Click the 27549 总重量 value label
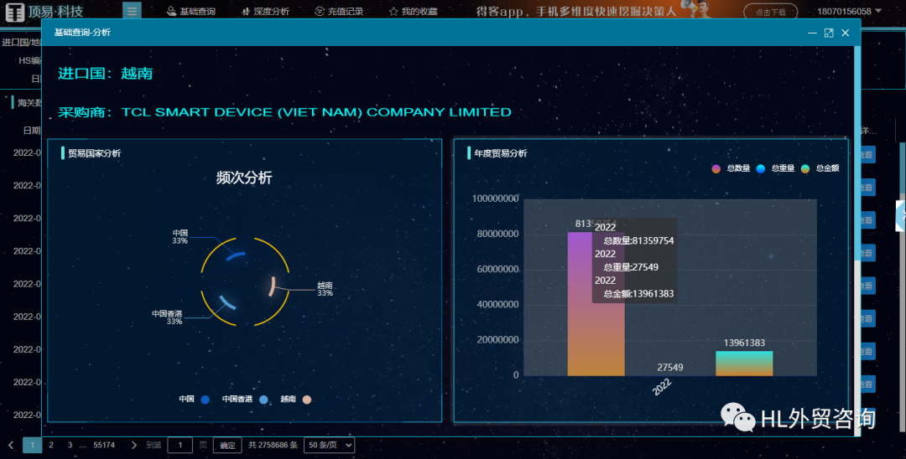 point(669,368)
